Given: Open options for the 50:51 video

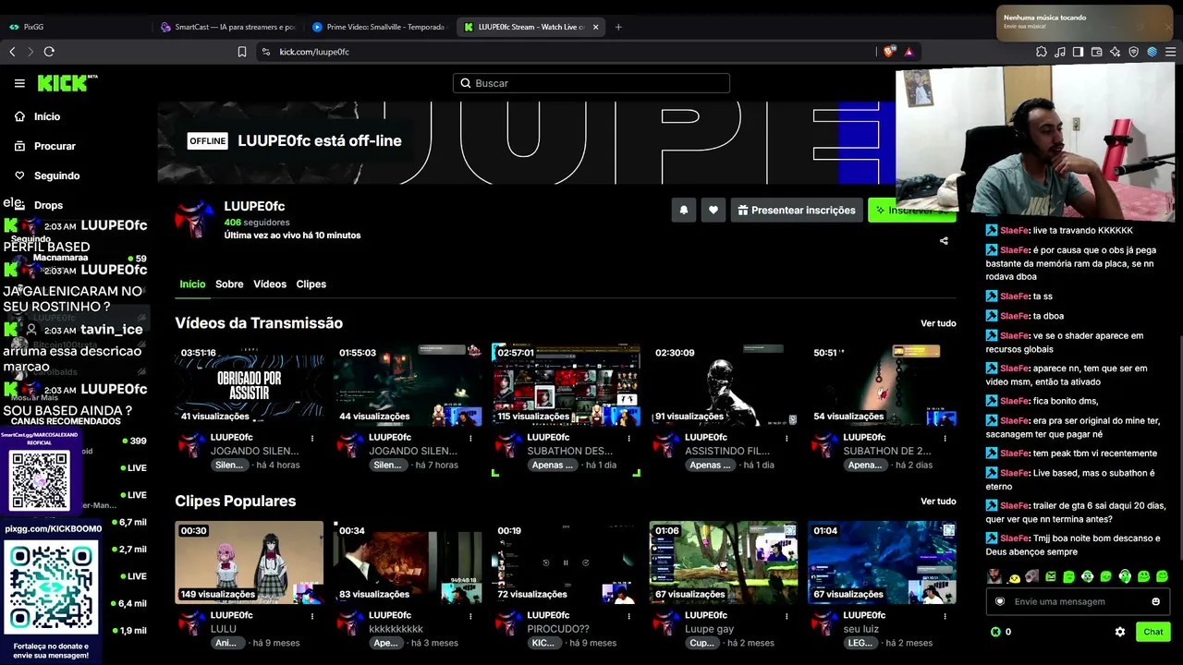Looking at the screenshot, I should point(945,438).
